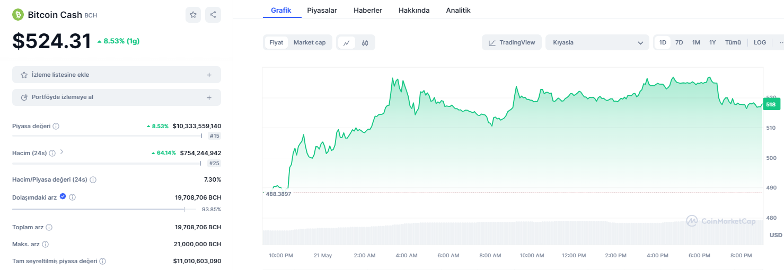
Task: Click the Dolaşımdaki arz progress bar
Action: click(98, 209)
